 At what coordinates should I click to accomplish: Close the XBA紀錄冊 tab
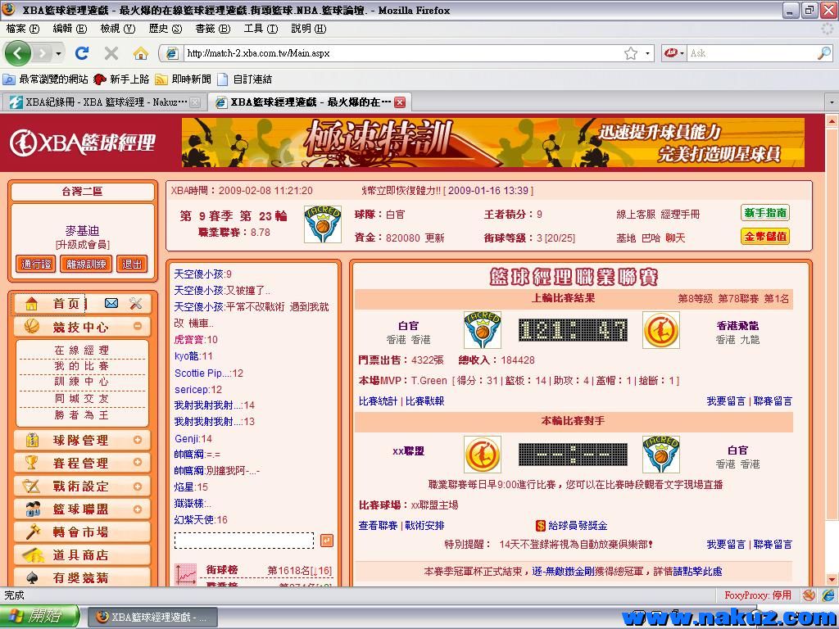point(195,102)
